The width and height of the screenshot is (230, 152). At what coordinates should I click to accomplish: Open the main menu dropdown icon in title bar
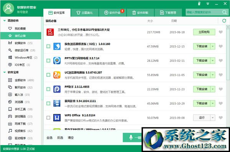point(208,4)
